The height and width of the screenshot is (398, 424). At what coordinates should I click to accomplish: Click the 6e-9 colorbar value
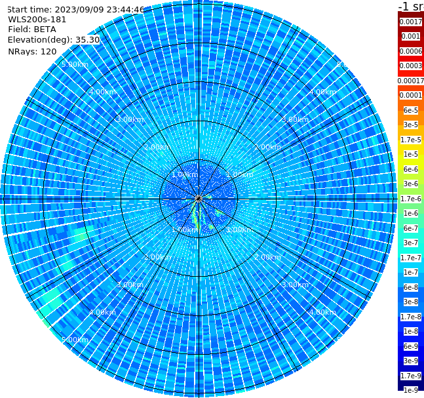(411, 346)
